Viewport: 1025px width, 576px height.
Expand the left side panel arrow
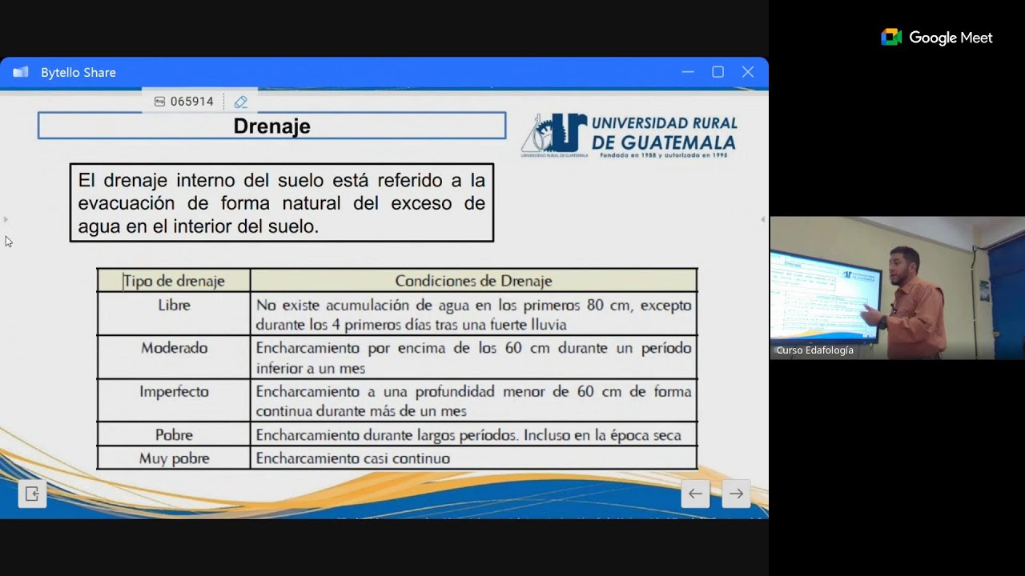coord(6,219)
